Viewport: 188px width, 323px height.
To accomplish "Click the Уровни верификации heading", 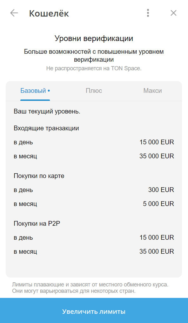I will click(x=94, y=38).
